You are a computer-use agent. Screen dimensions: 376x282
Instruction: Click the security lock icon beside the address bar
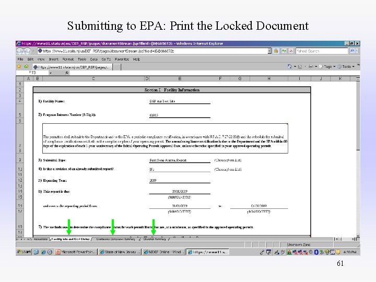pos(276,51)
